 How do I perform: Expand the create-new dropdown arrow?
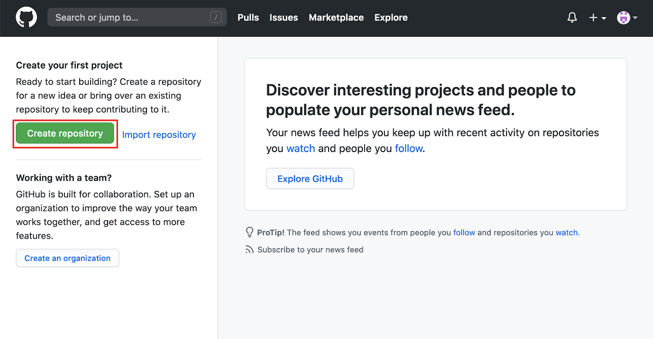click(x=604, y=18)
